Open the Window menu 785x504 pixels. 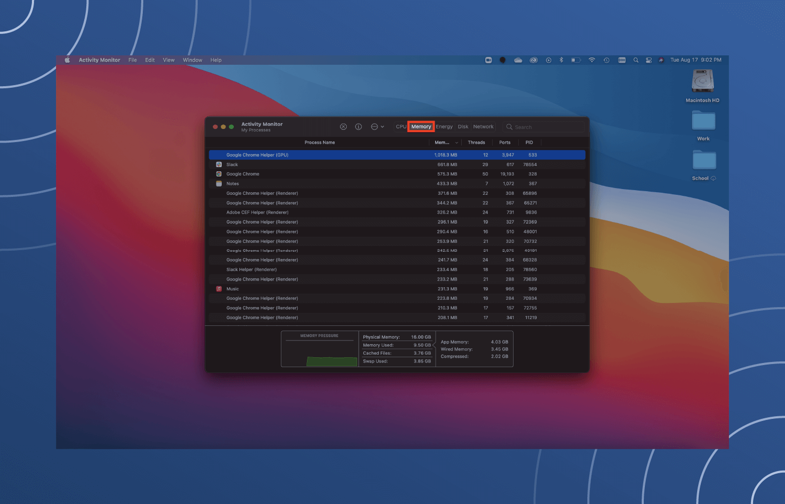[x=192, y=60]
